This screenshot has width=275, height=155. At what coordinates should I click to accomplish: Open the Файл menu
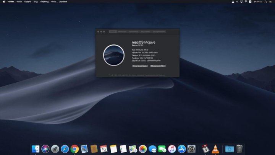(19, 2)
